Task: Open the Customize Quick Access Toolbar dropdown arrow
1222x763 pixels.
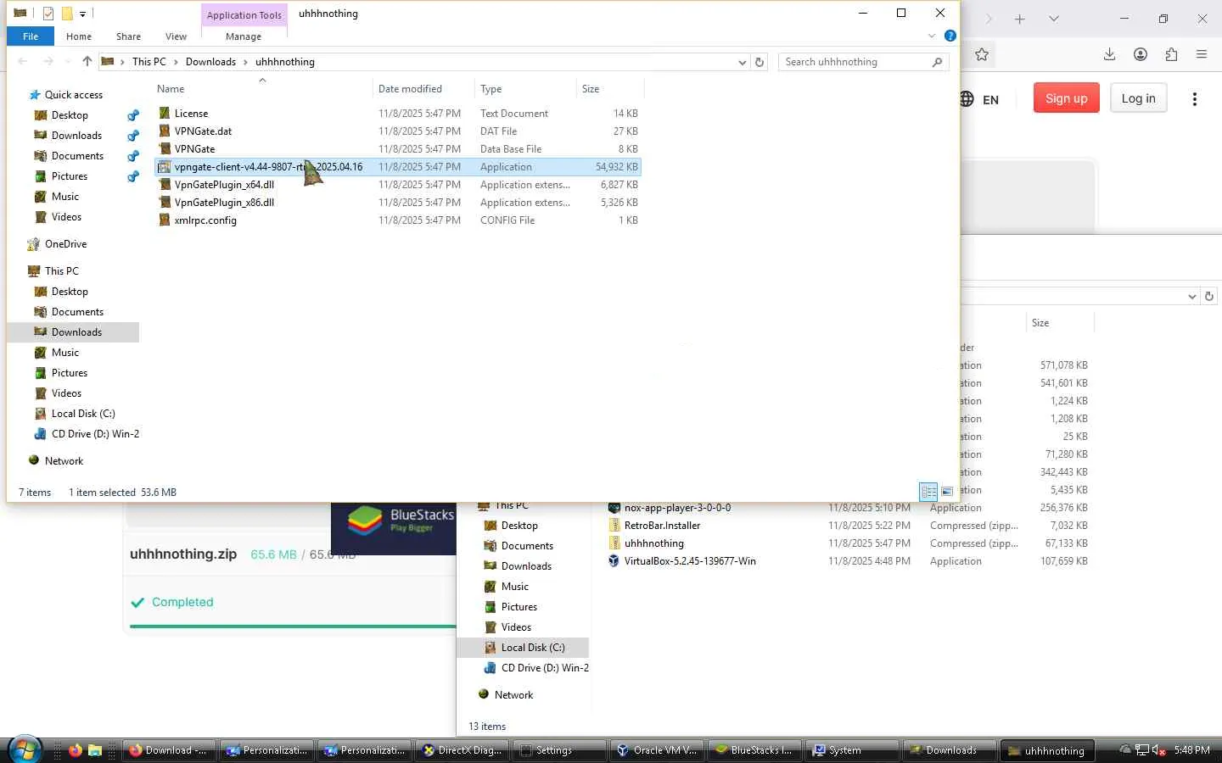Action: point(82,14)
